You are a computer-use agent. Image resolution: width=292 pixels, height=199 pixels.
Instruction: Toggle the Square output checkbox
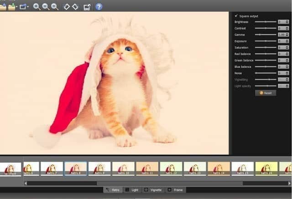(236, 16)
